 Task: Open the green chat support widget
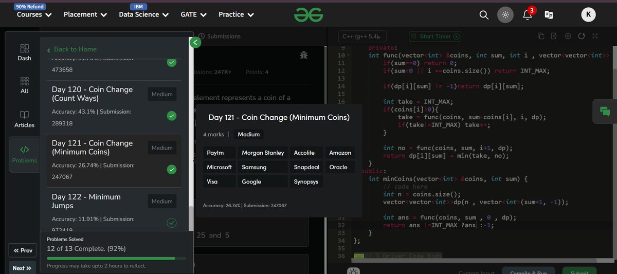(x=605, y=111)
